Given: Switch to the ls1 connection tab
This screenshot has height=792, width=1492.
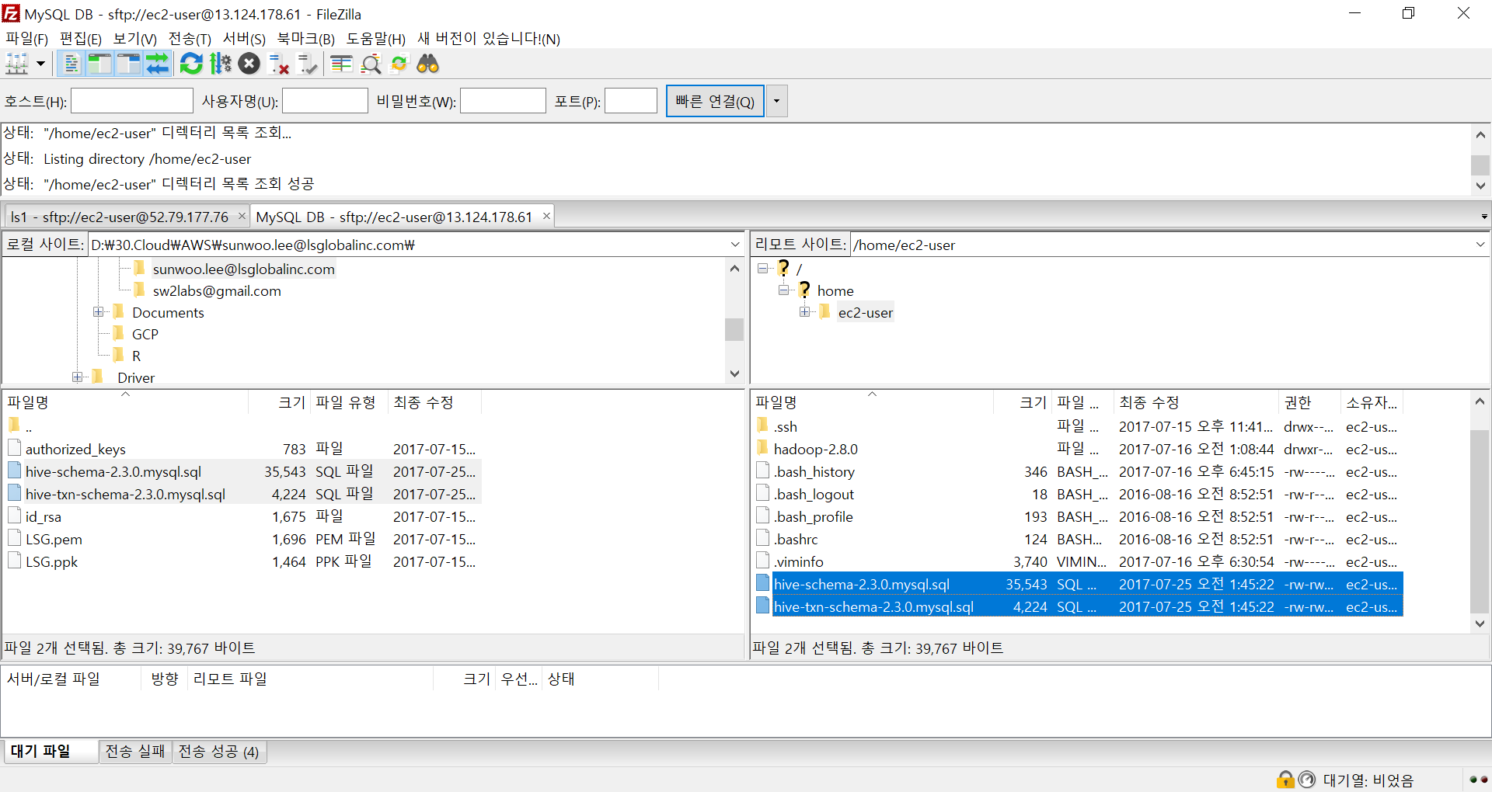Looking at the screenshot, I should tap(120, 217).
